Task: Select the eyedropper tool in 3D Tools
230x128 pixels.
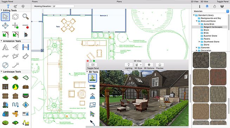Action: tap(92, 123)
